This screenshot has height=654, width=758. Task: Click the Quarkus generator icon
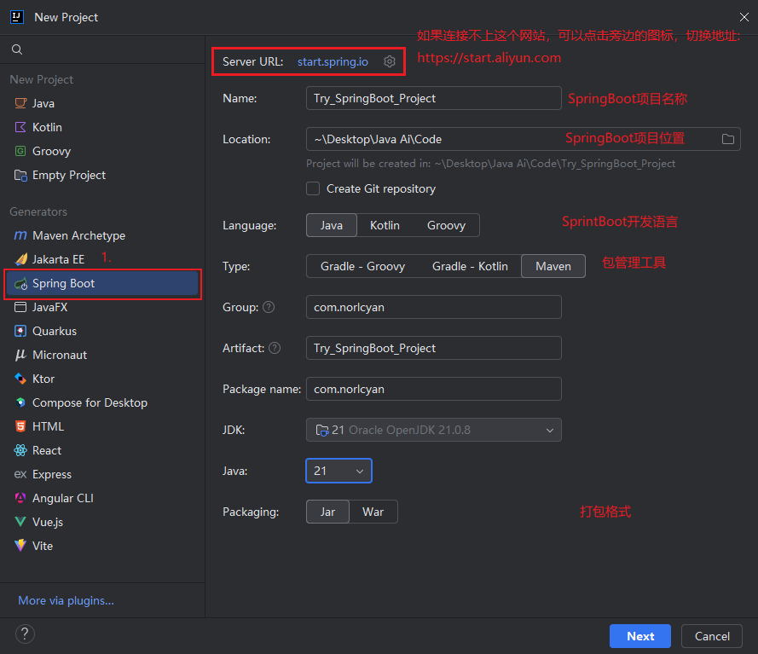point(20,331)
